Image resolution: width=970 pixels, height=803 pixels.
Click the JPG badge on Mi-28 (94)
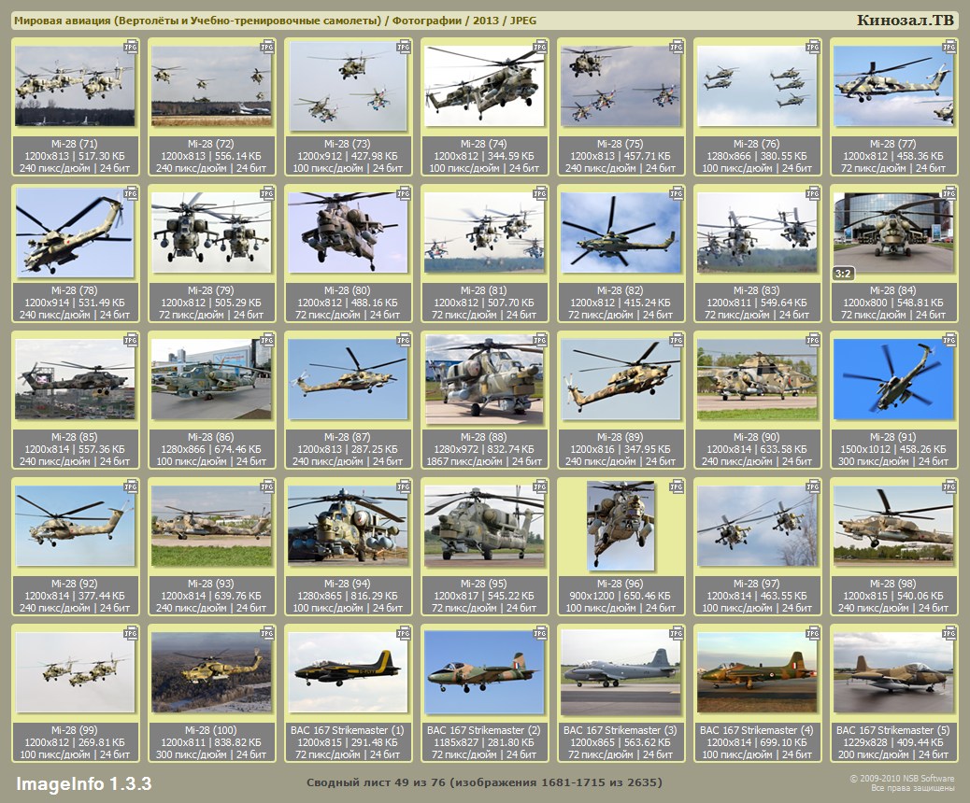tap(404, 486)
